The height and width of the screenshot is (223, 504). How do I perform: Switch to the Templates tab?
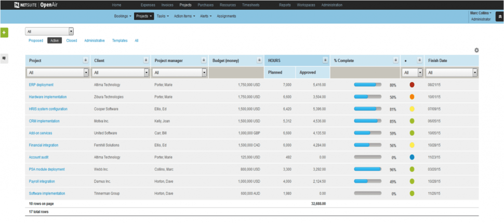[x=120, y=41]
